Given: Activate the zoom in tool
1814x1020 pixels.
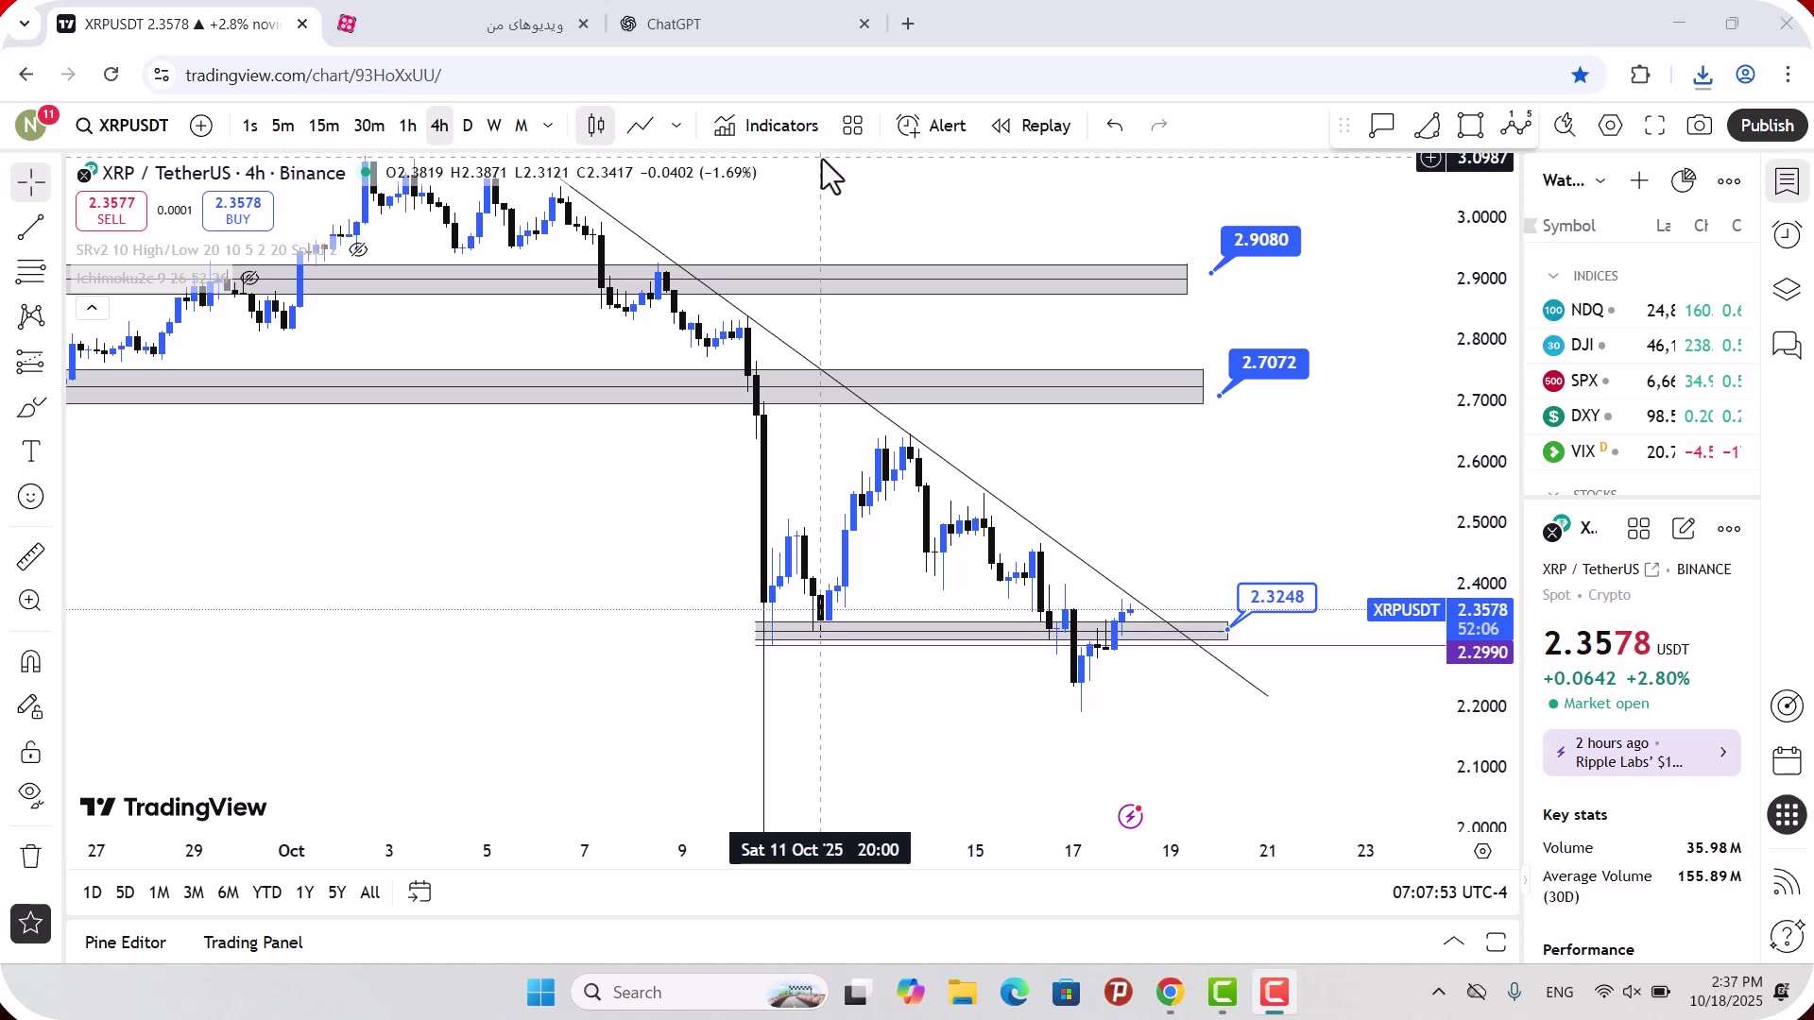Looking at the screenshot, I should pos(30,601).
